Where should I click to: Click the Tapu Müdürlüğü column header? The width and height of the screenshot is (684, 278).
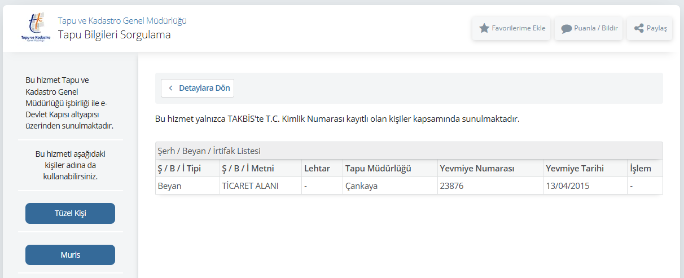coord(378,169)
